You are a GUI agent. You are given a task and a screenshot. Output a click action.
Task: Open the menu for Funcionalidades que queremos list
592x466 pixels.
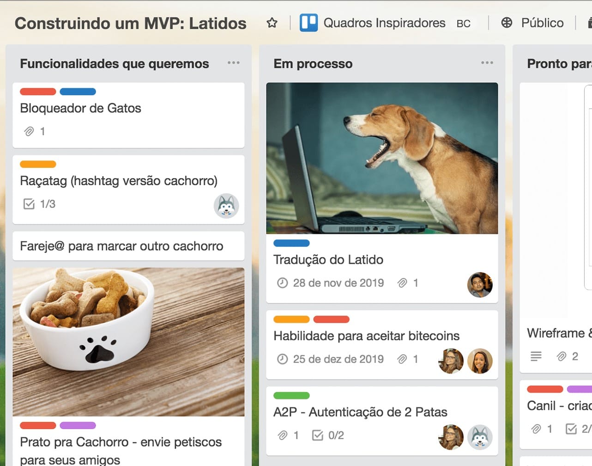tap(234, 62)
